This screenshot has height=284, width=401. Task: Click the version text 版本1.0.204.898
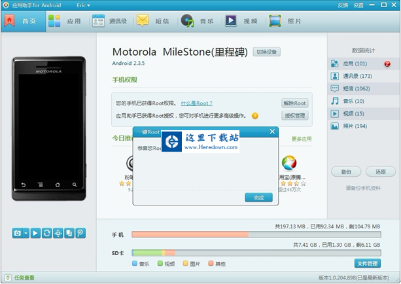pyautogui.click(x=354, y=277)
